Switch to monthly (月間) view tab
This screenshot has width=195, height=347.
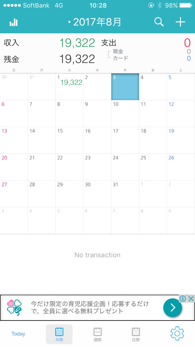coord(59,334)
